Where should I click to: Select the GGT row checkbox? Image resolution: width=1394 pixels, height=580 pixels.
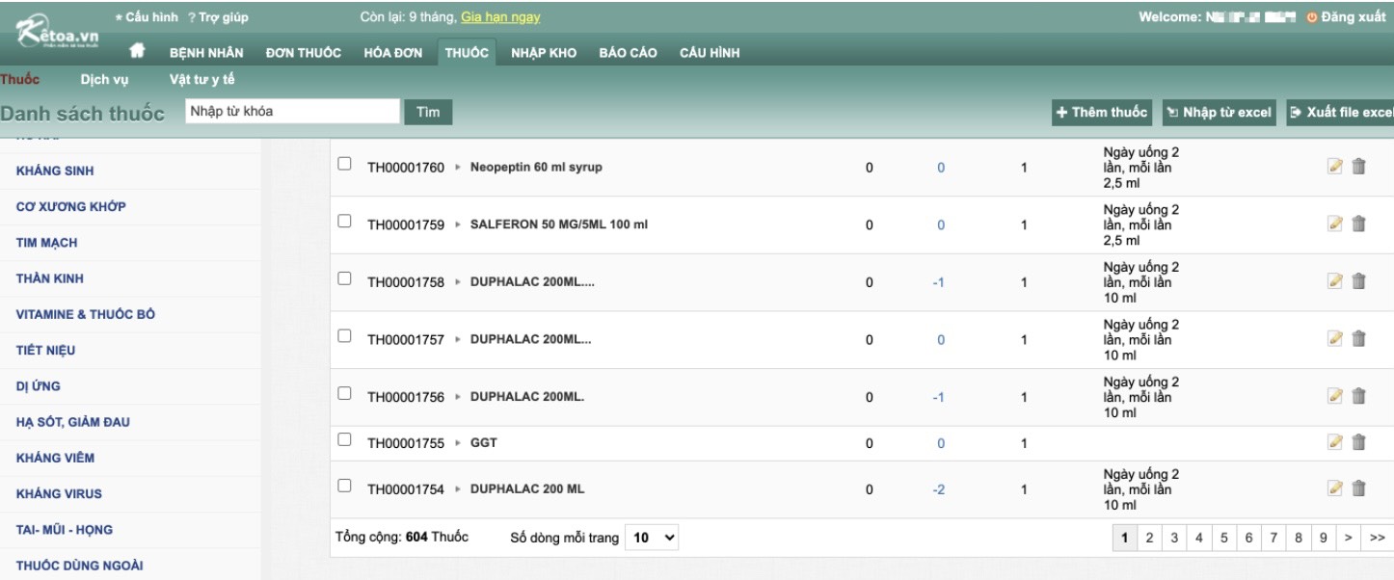(x=344, y=440)
